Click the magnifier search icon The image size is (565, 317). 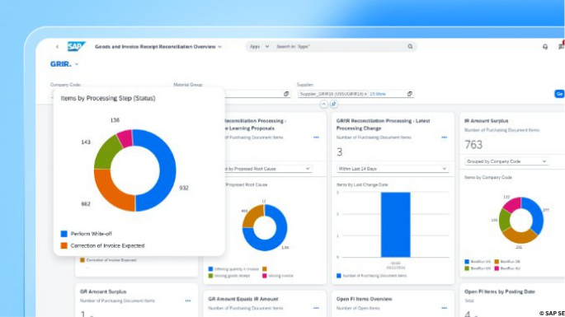(410, 46)
